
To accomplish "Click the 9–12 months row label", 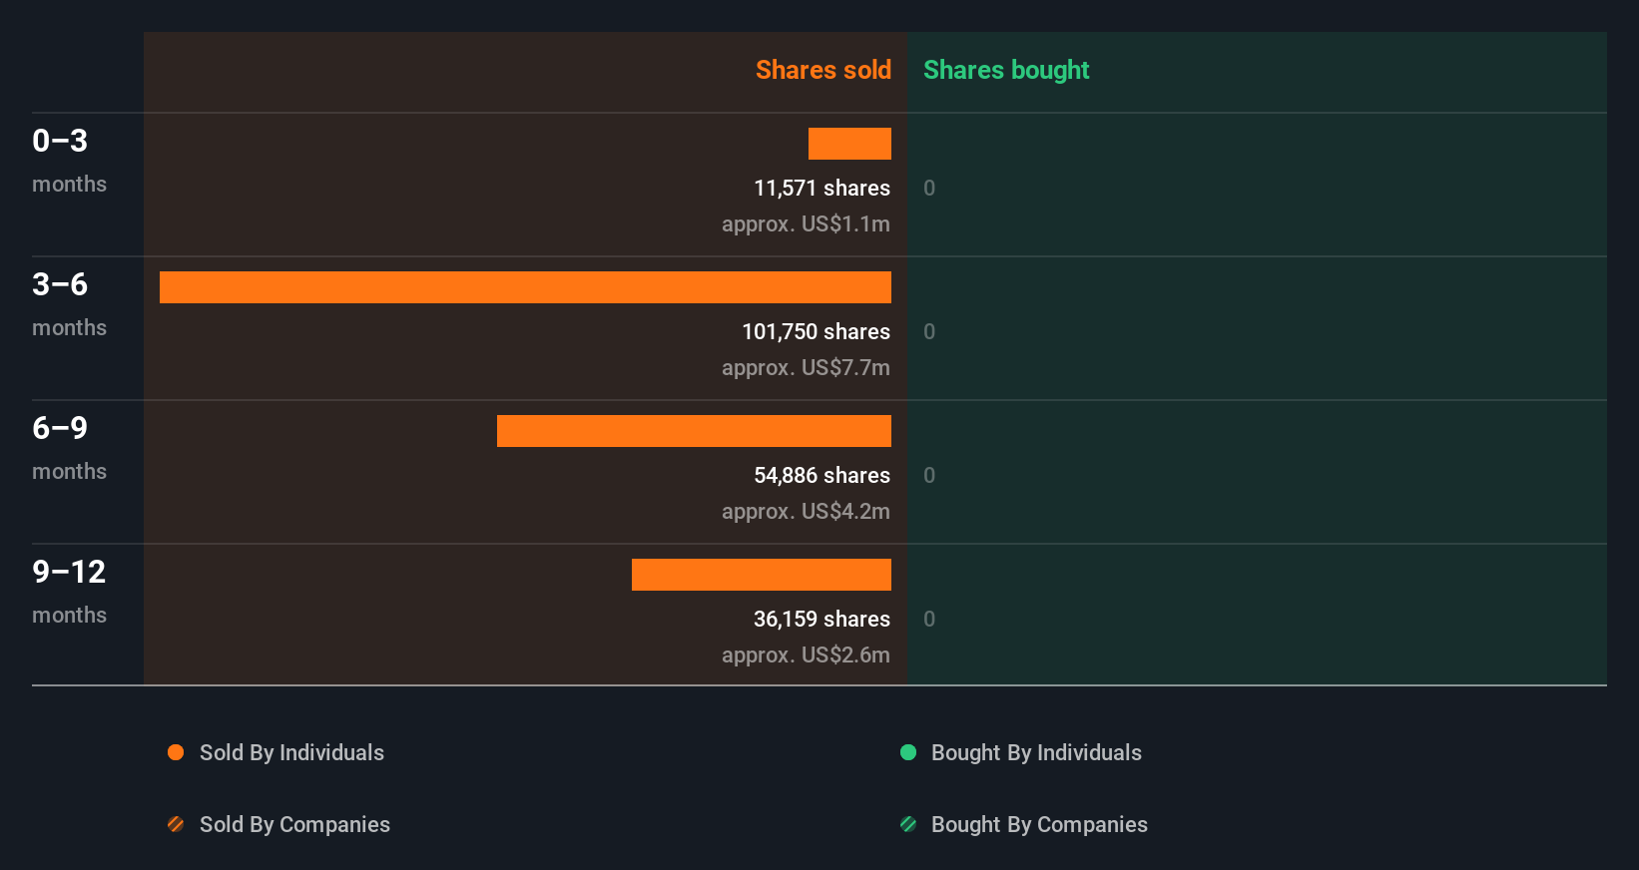I will point(69,592).
